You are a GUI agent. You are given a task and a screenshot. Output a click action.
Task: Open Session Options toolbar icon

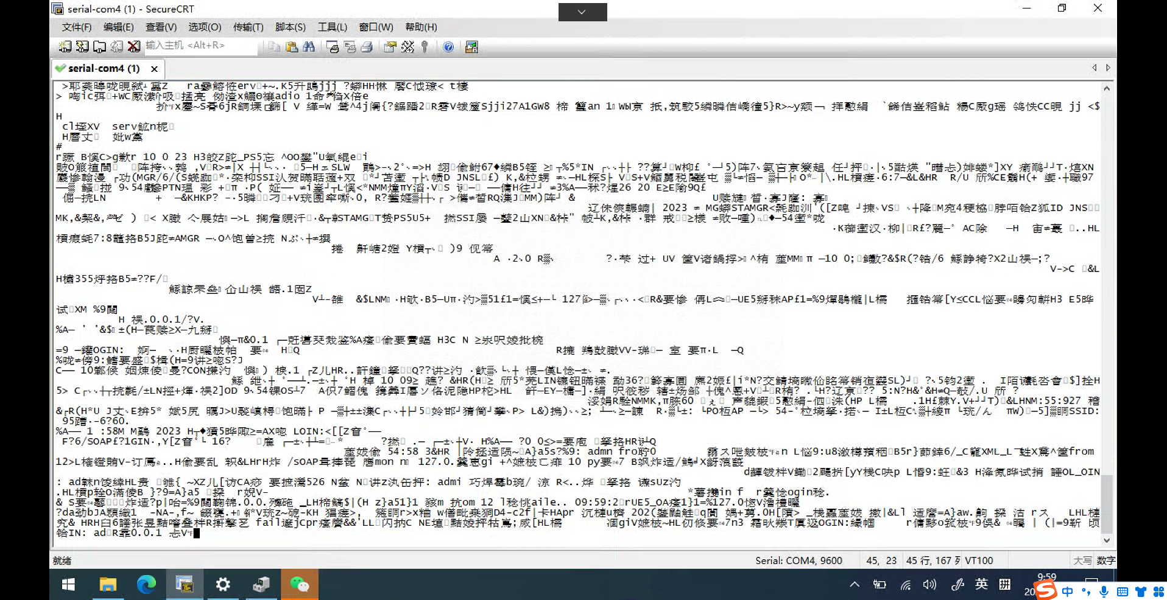pos(390,47)
